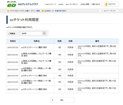Click the eo logo
123x105 pixels.
point(11,4)
